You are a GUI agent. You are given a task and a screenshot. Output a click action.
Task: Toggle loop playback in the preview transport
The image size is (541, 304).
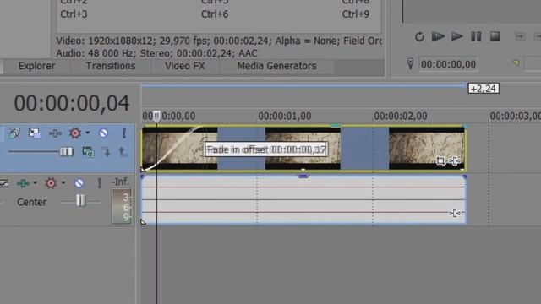tap(419, 36)
